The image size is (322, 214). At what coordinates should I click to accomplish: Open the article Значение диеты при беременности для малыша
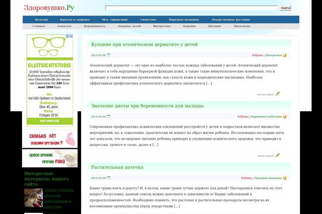148,106
